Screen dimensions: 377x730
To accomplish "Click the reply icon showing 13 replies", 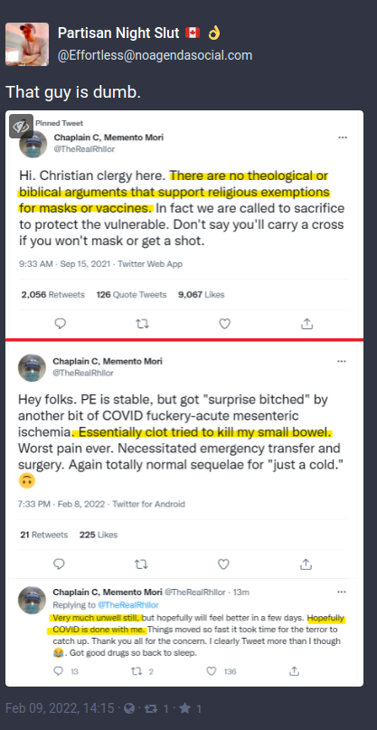I will [x=58, y=671].
